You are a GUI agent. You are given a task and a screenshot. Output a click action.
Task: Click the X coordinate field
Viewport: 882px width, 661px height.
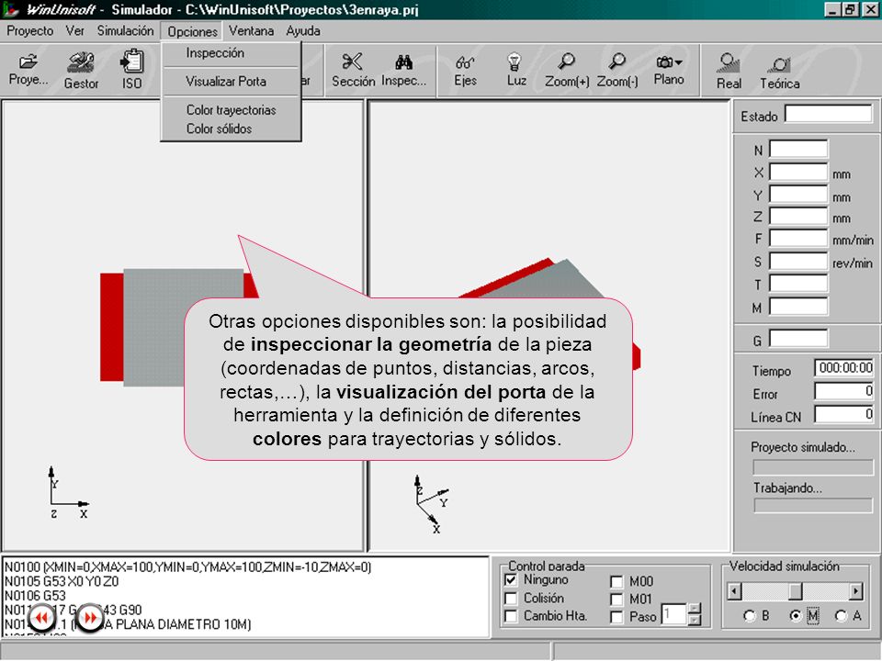tap(798, 172)
